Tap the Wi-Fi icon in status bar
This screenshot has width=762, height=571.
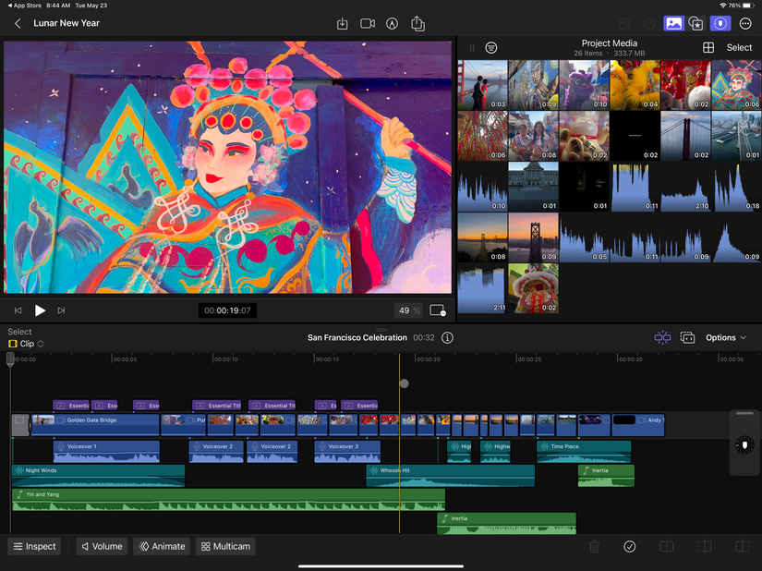(x=722, y=6)
